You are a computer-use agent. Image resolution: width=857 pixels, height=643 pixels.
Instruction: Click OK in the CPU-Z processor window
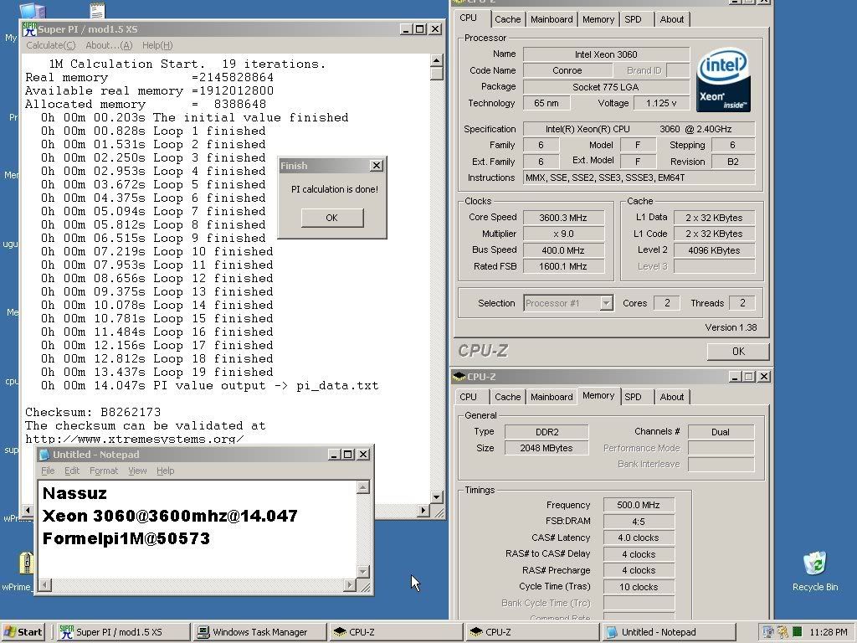click(738, 352)
